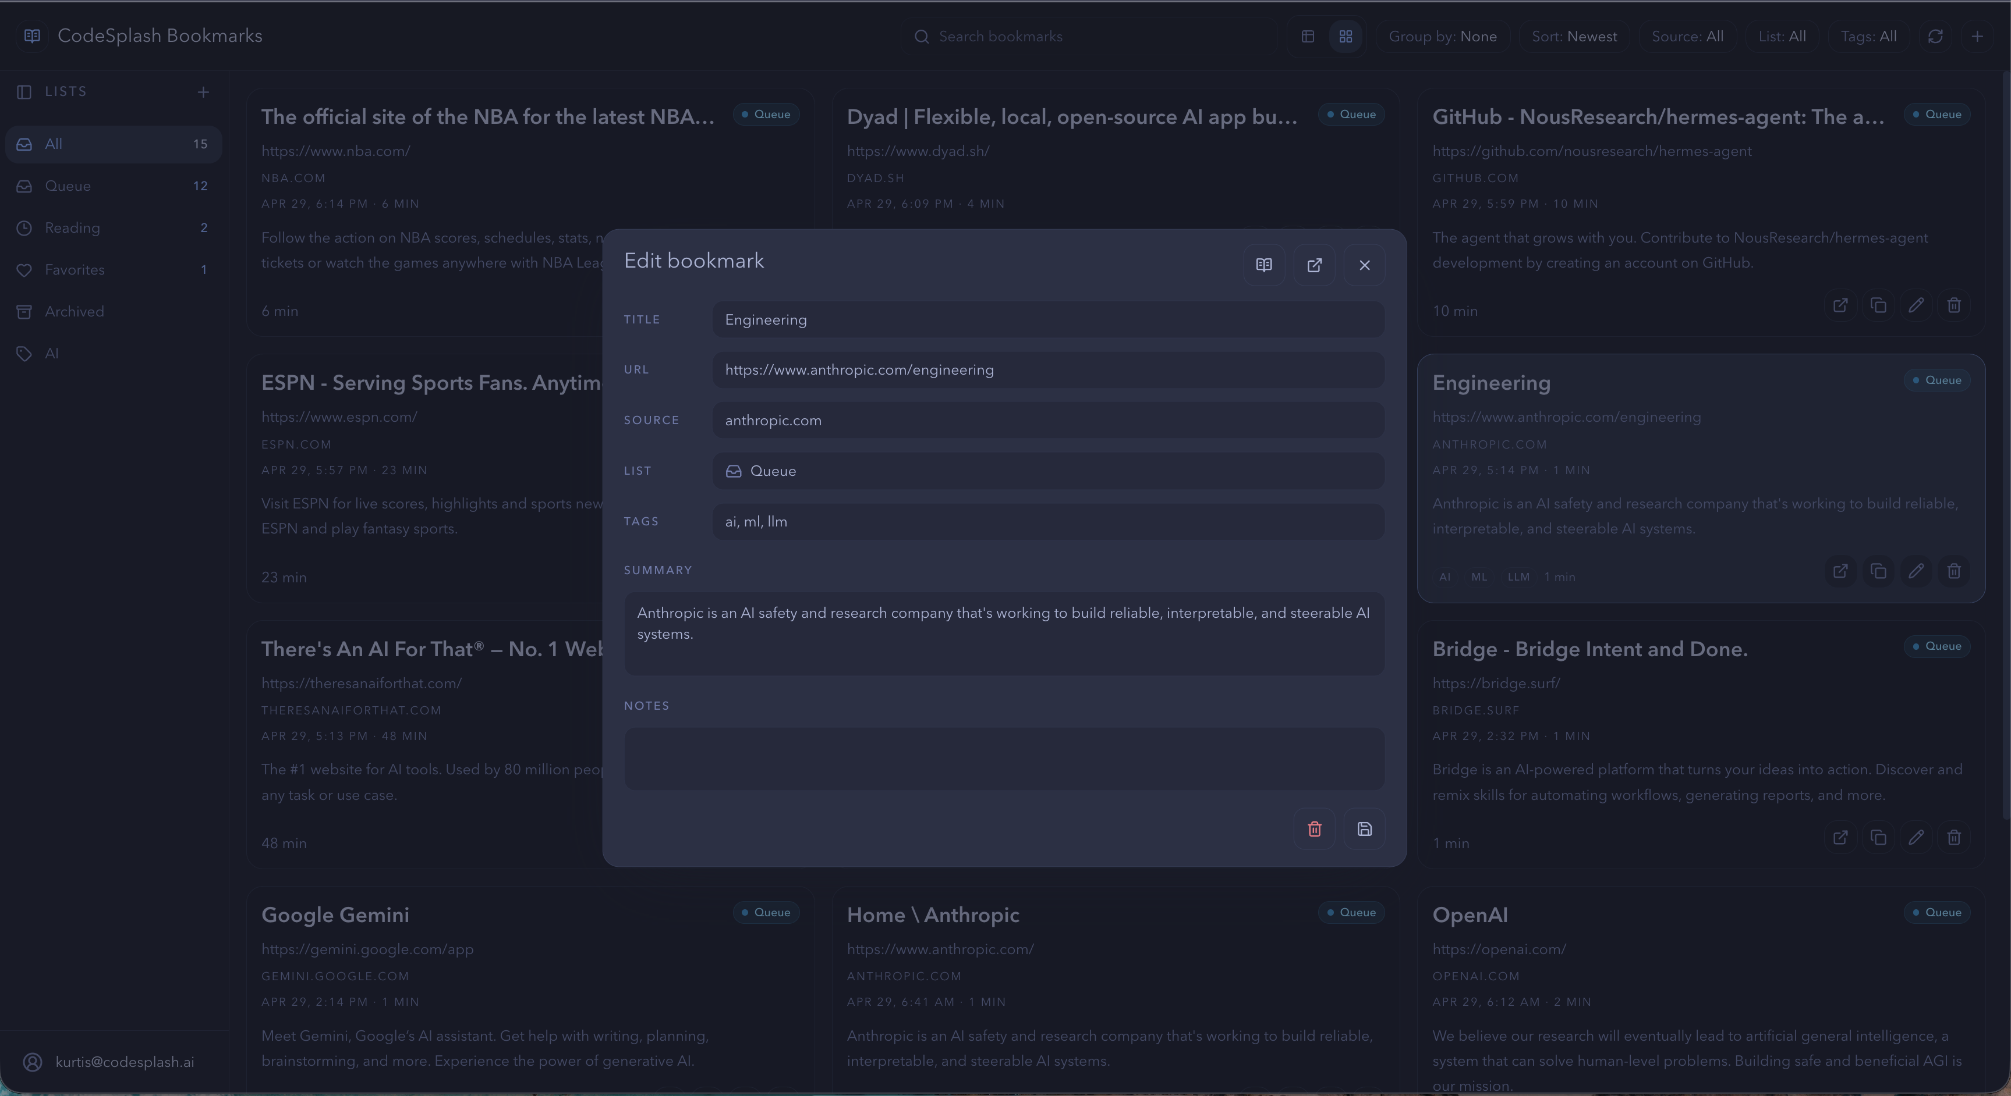Open the Source: All filter
The width and height of the screenshot is (2011, 1096).
coord(1687,37)
